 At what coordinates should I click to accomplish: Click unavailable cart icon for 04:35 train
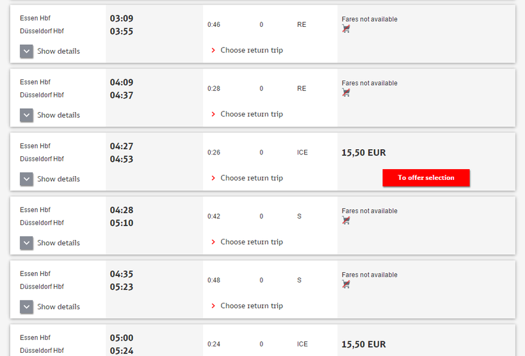(x=346, y=284)
